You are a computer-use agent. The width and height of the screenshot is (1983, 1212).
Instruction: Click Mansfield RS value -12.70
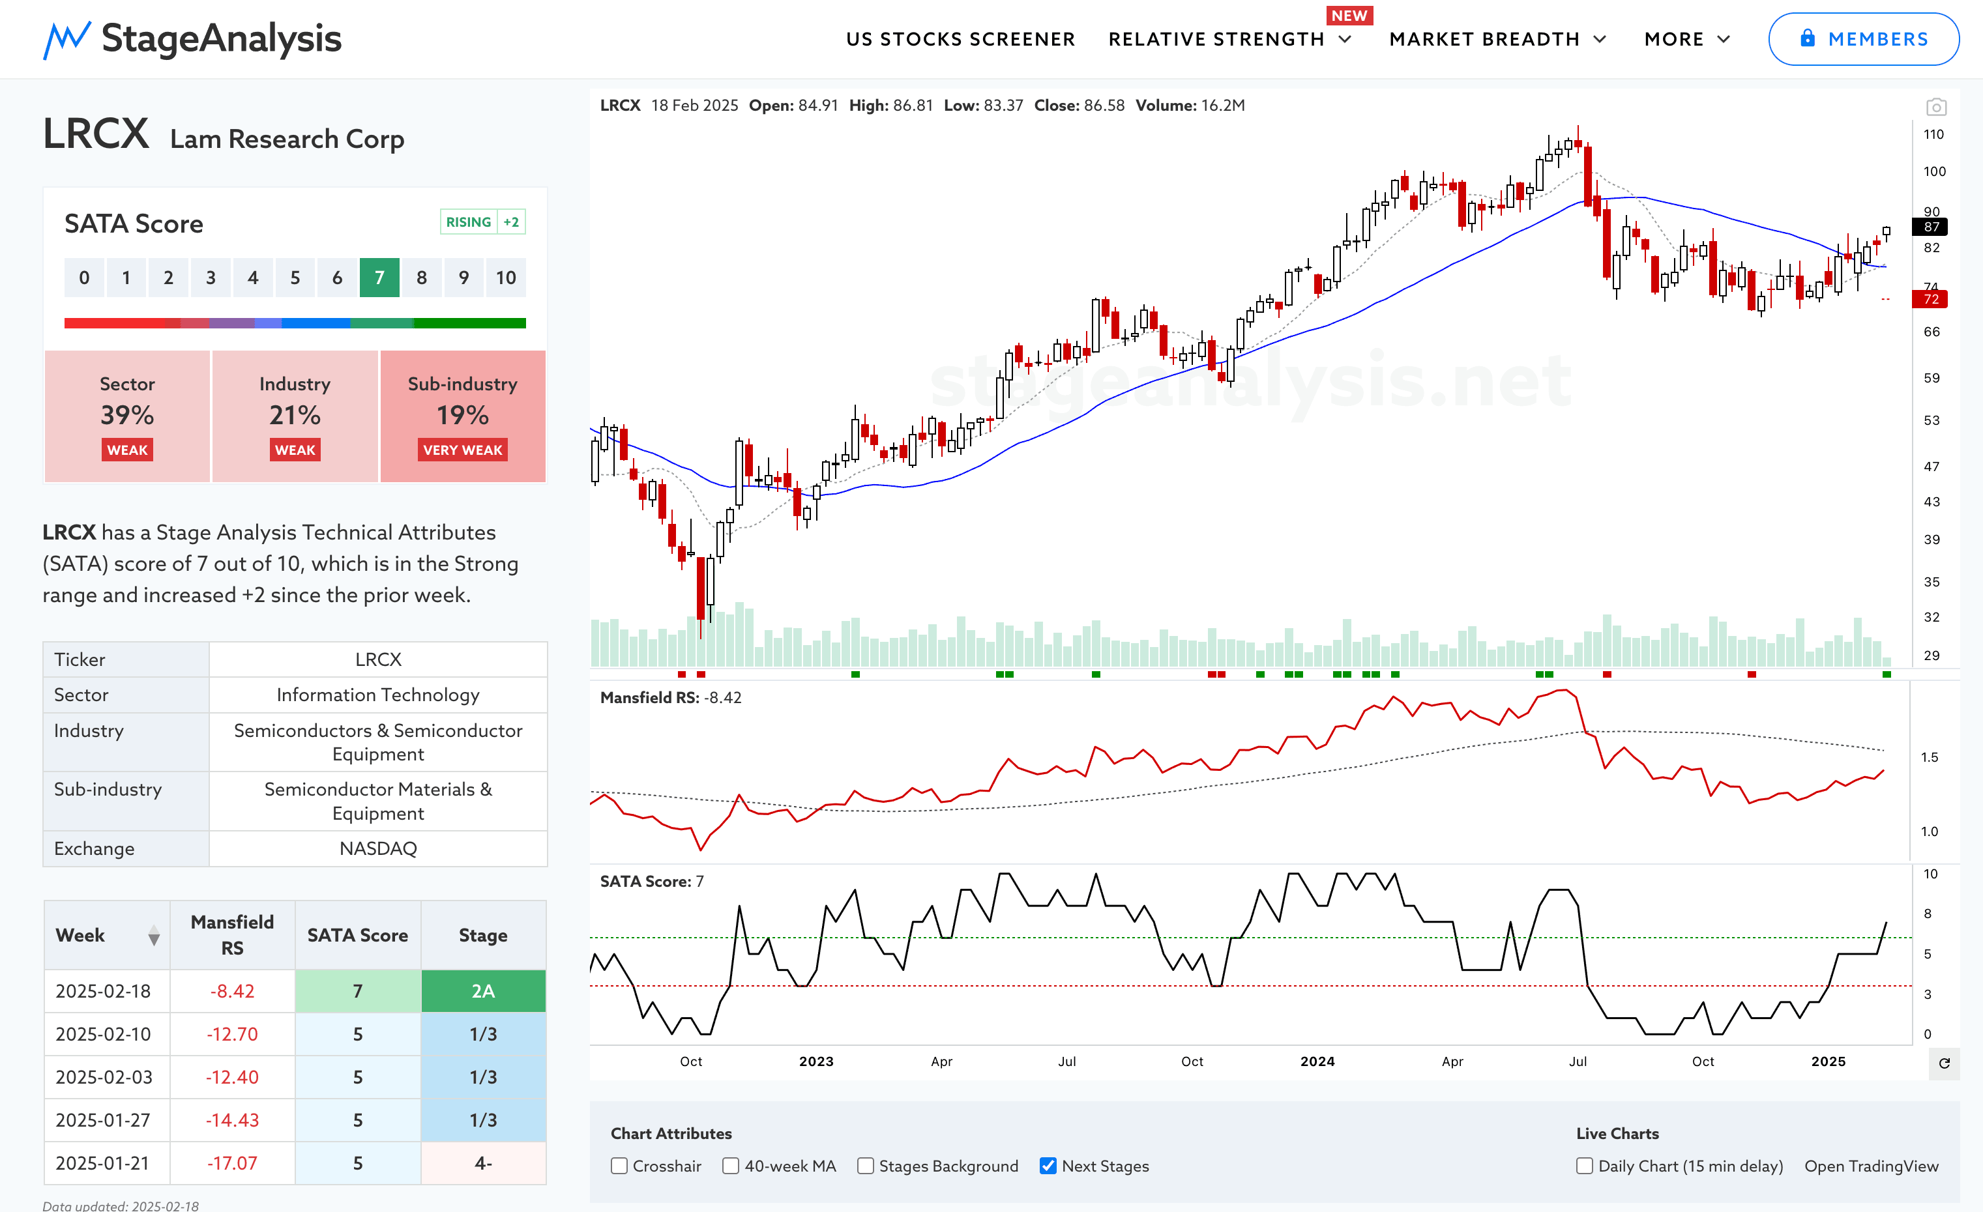pos(232,1033)
